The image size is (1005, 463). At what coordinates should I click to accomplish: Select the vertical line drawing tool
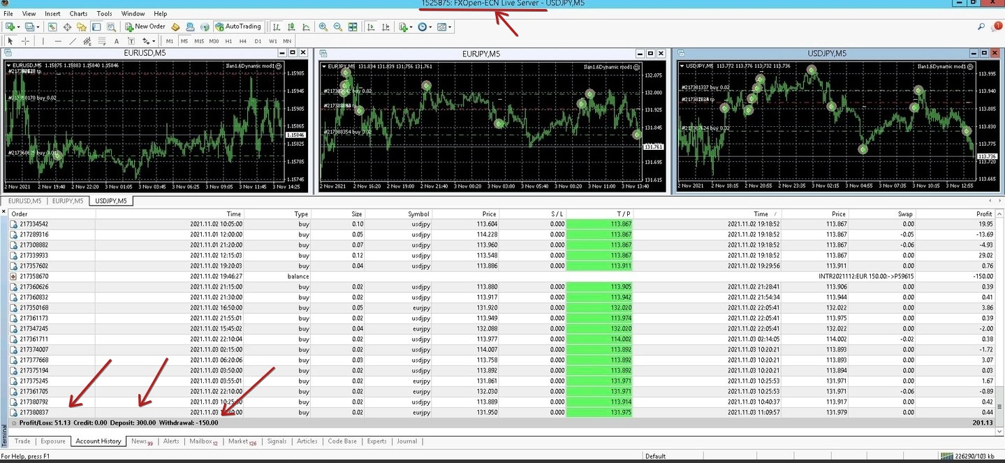point(43,41)
